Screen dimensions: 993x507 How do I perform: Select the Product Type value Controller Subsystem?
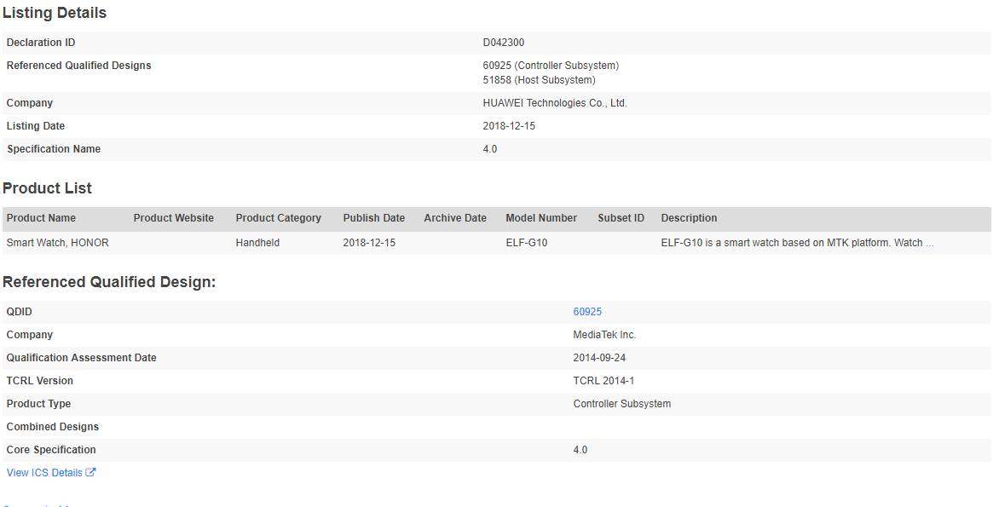tap(622, 404)
